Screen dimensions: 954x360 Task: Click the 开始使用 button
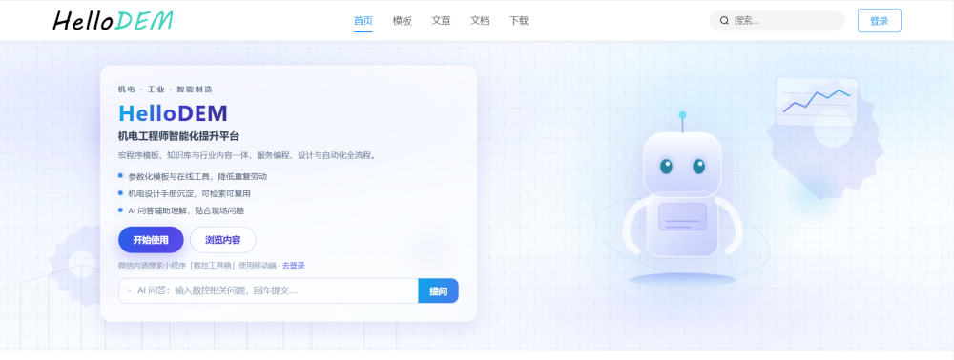(x=151, y=240)
